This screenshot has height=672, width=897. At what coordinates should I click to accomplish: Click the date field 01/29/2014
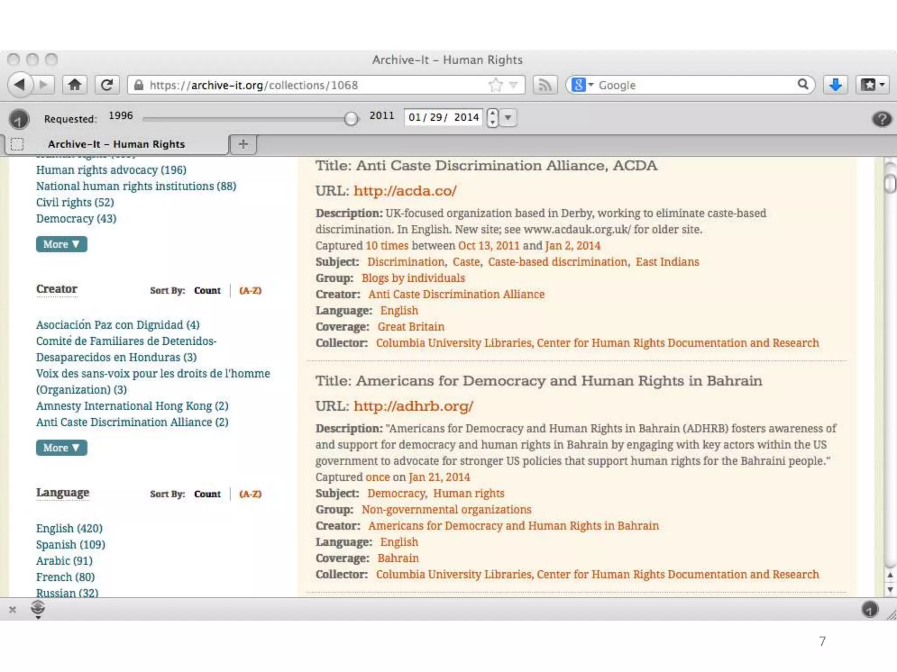coord(443,117)
